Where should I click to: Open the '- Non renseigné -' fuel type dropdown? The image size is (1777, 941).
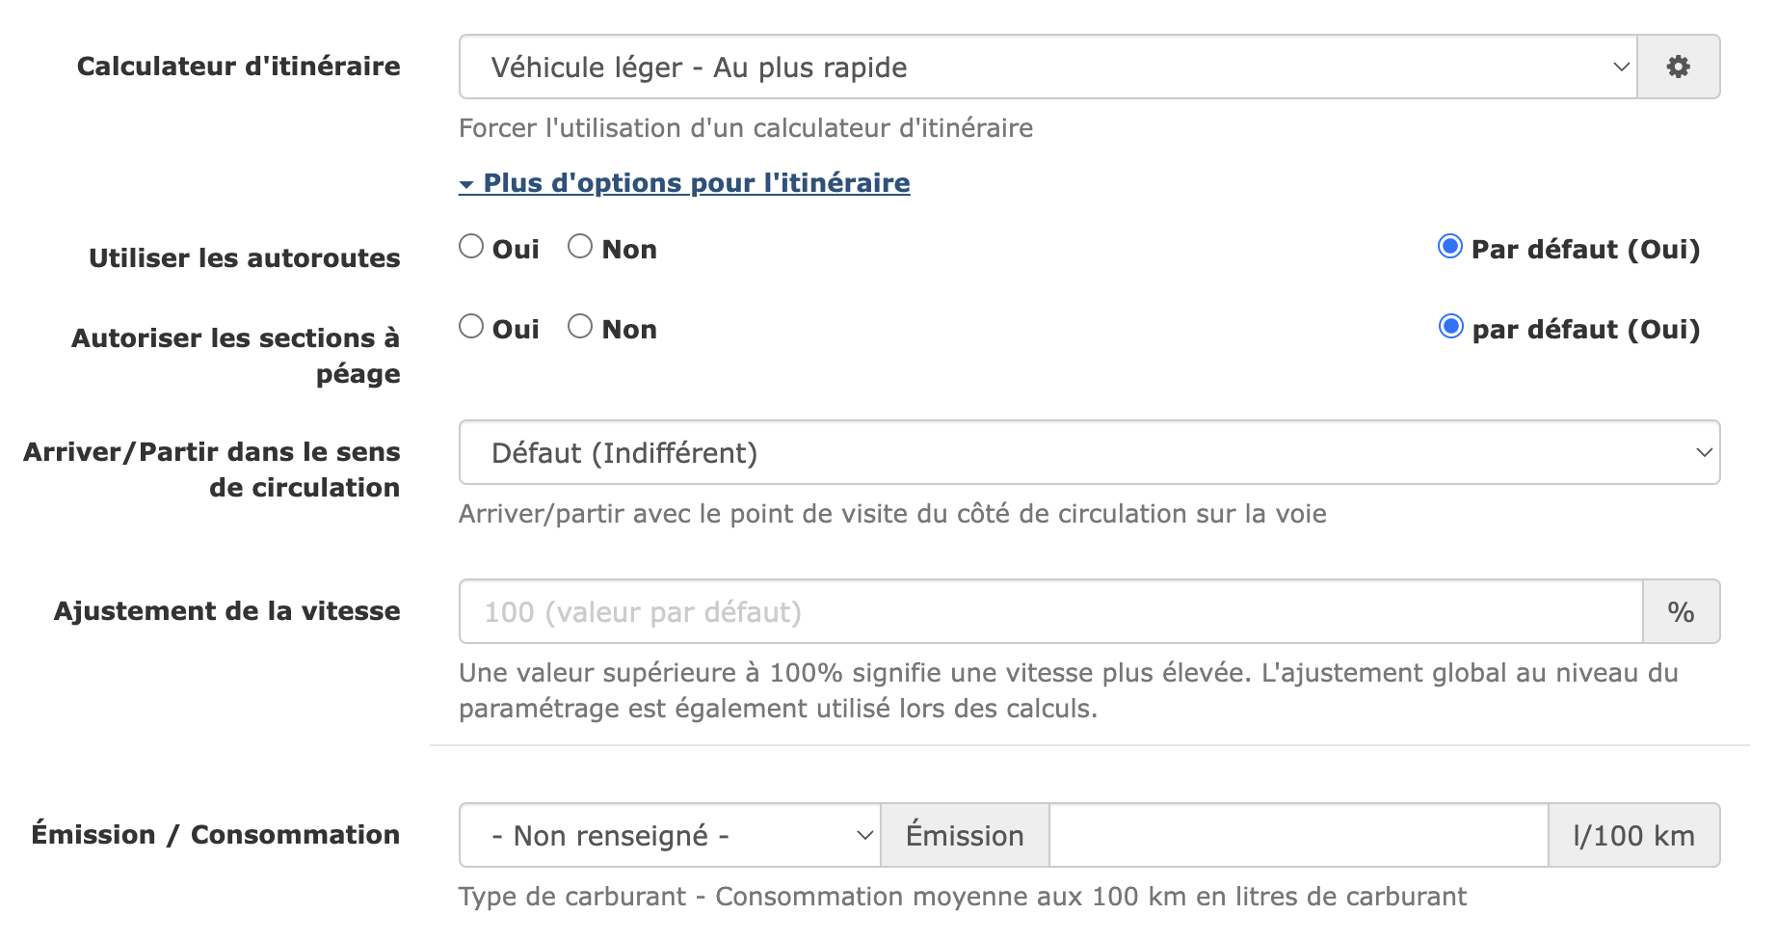click(665, 835)
